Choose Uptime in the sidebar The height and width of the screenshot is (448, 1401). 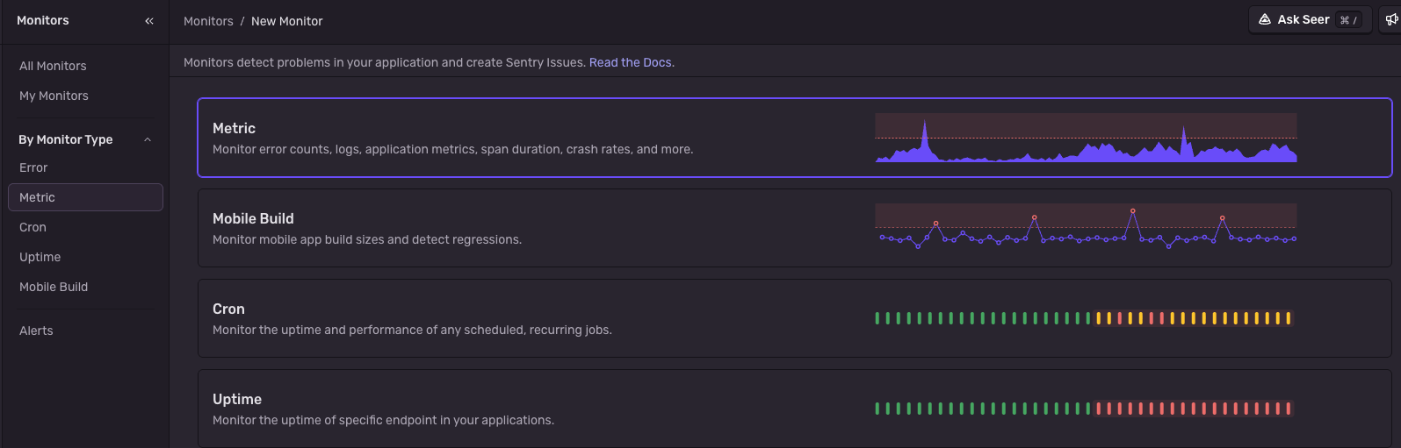[40, 257]
